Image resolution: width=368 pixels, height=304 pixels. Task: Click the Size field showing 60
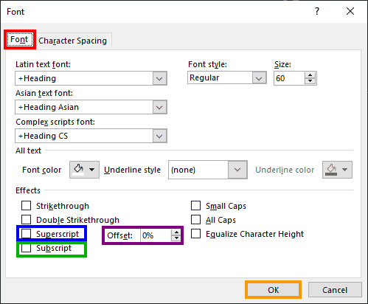coord(289,78)
